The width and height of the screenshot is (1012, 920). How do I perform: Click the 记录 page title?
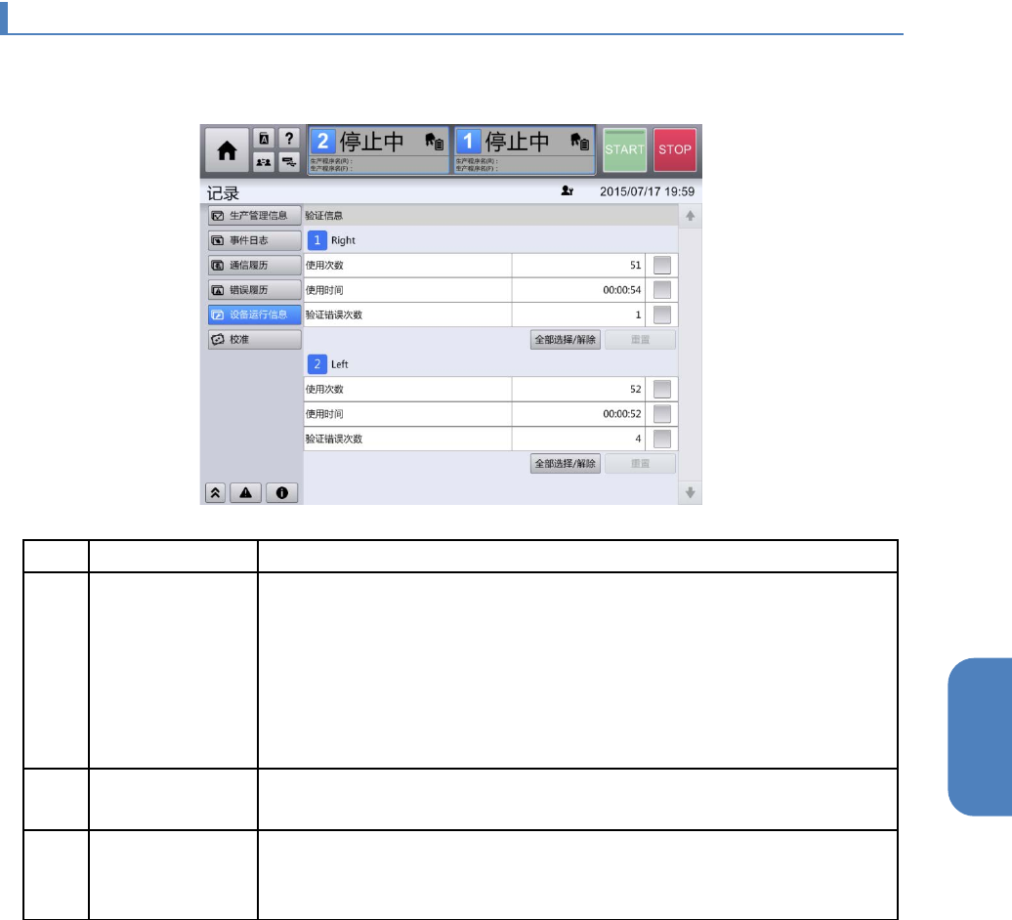(x=224, y=193)
